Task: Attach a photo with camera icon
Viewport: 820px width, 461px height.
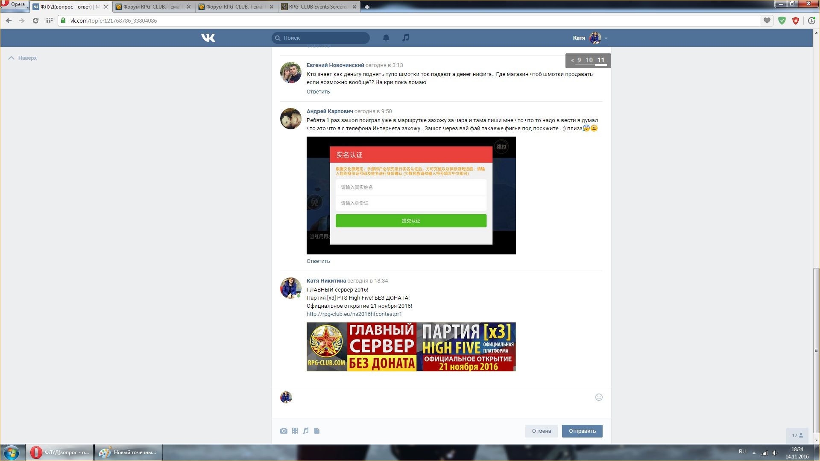Action: 284,431
